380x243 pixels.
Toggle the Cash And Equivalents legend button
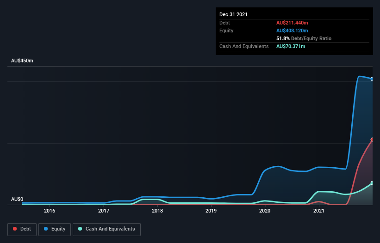click(106, 229)
